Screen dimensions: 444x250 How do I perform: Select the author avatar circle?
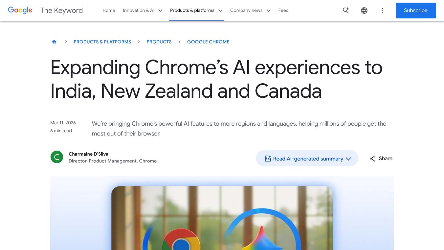[x=57, y=157]
